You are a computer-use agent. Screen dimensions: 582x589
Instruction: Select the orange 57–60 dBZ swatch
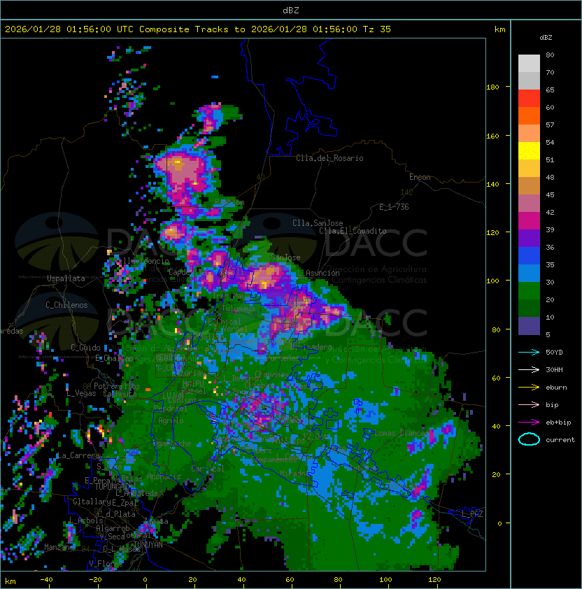529,115
